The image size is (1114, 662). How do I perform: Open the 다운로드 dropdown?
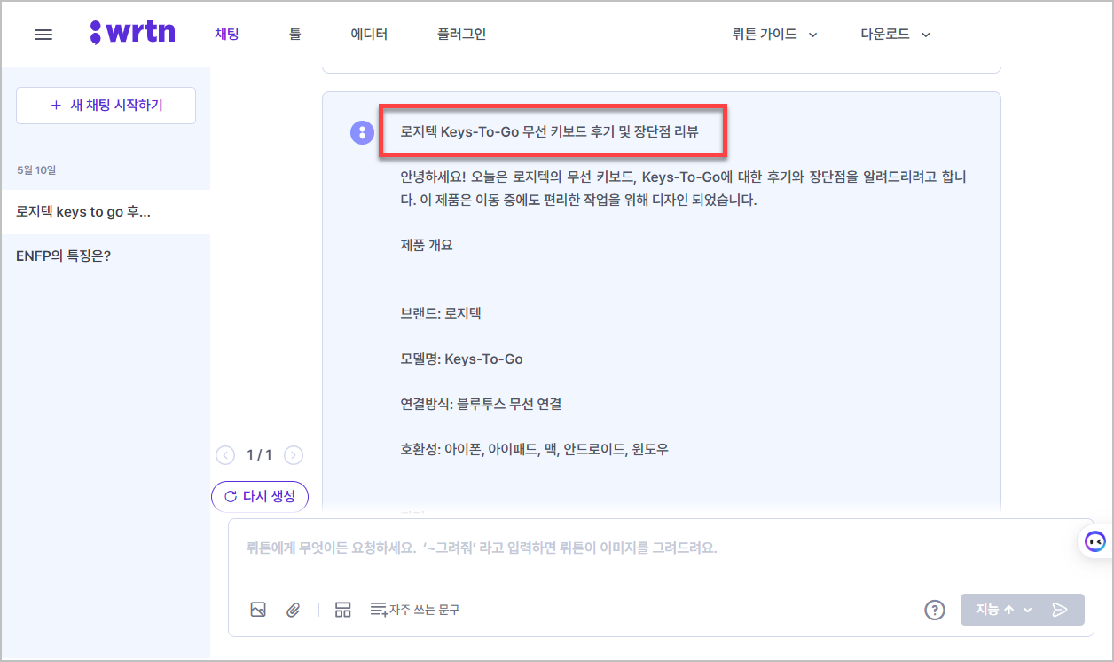click(893, 34)
